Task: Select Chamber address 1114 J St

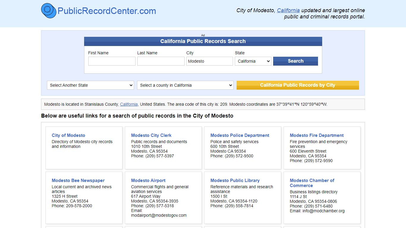Action: [x=298, y=197]
